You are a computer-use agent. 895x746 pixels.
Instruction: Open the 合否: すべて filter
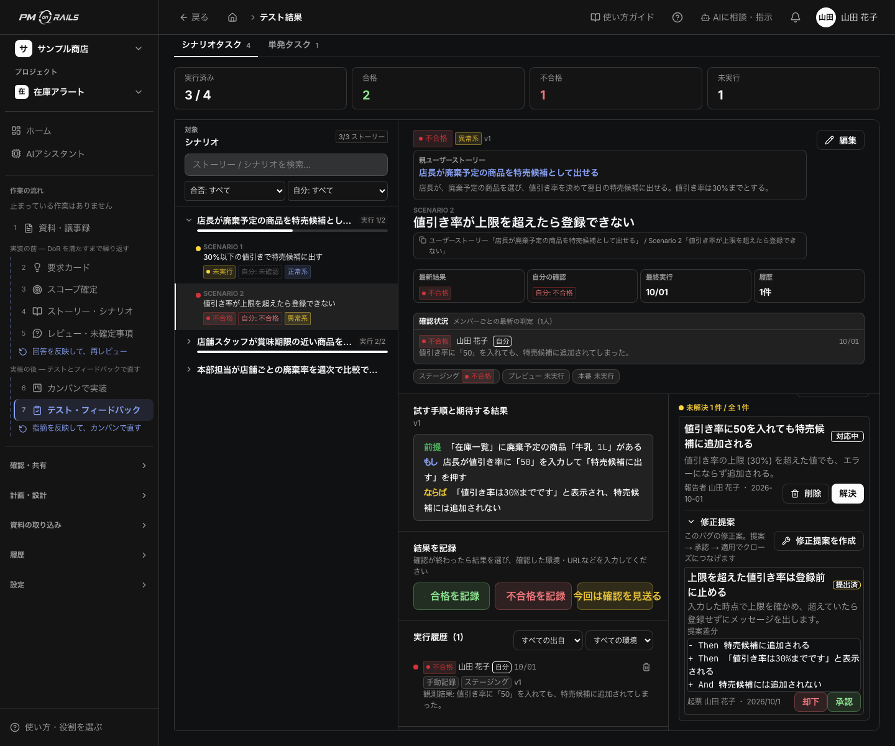[235, 191]
